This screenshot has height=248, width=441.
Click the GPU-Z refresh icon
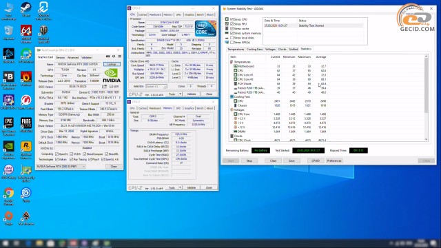point(114,56)
